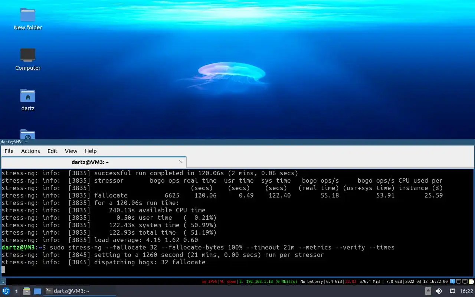Switch to desktop 1 in the panel pager
The width and height of the screenshot is (475, 297).
[16, 291]
